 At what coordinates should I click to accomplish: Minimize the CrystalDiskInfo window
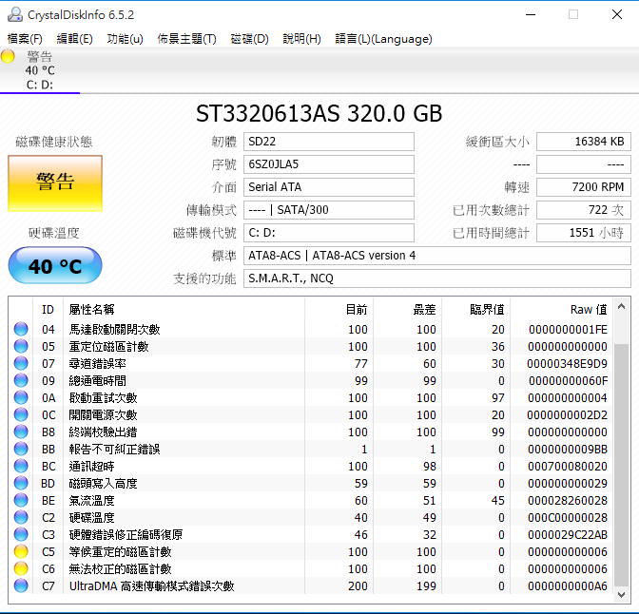pos(531,14)
